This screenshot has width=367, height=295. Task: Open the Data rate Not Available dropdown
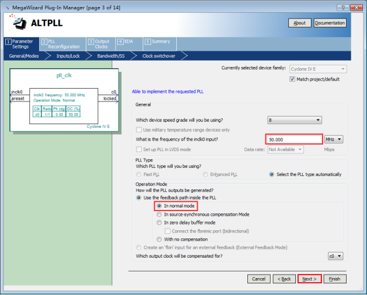coord(285,149)
